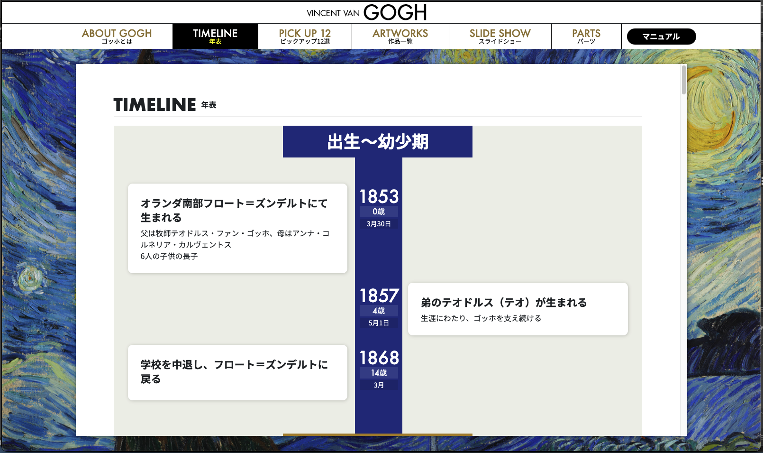Click the 0歳 age label under 1853

379,211
